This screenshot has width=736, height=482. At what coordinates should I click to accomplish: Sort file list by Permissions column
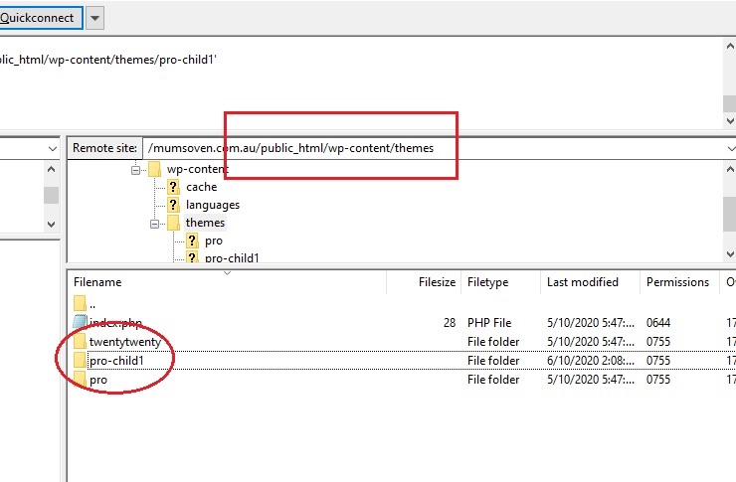[679, 282]
